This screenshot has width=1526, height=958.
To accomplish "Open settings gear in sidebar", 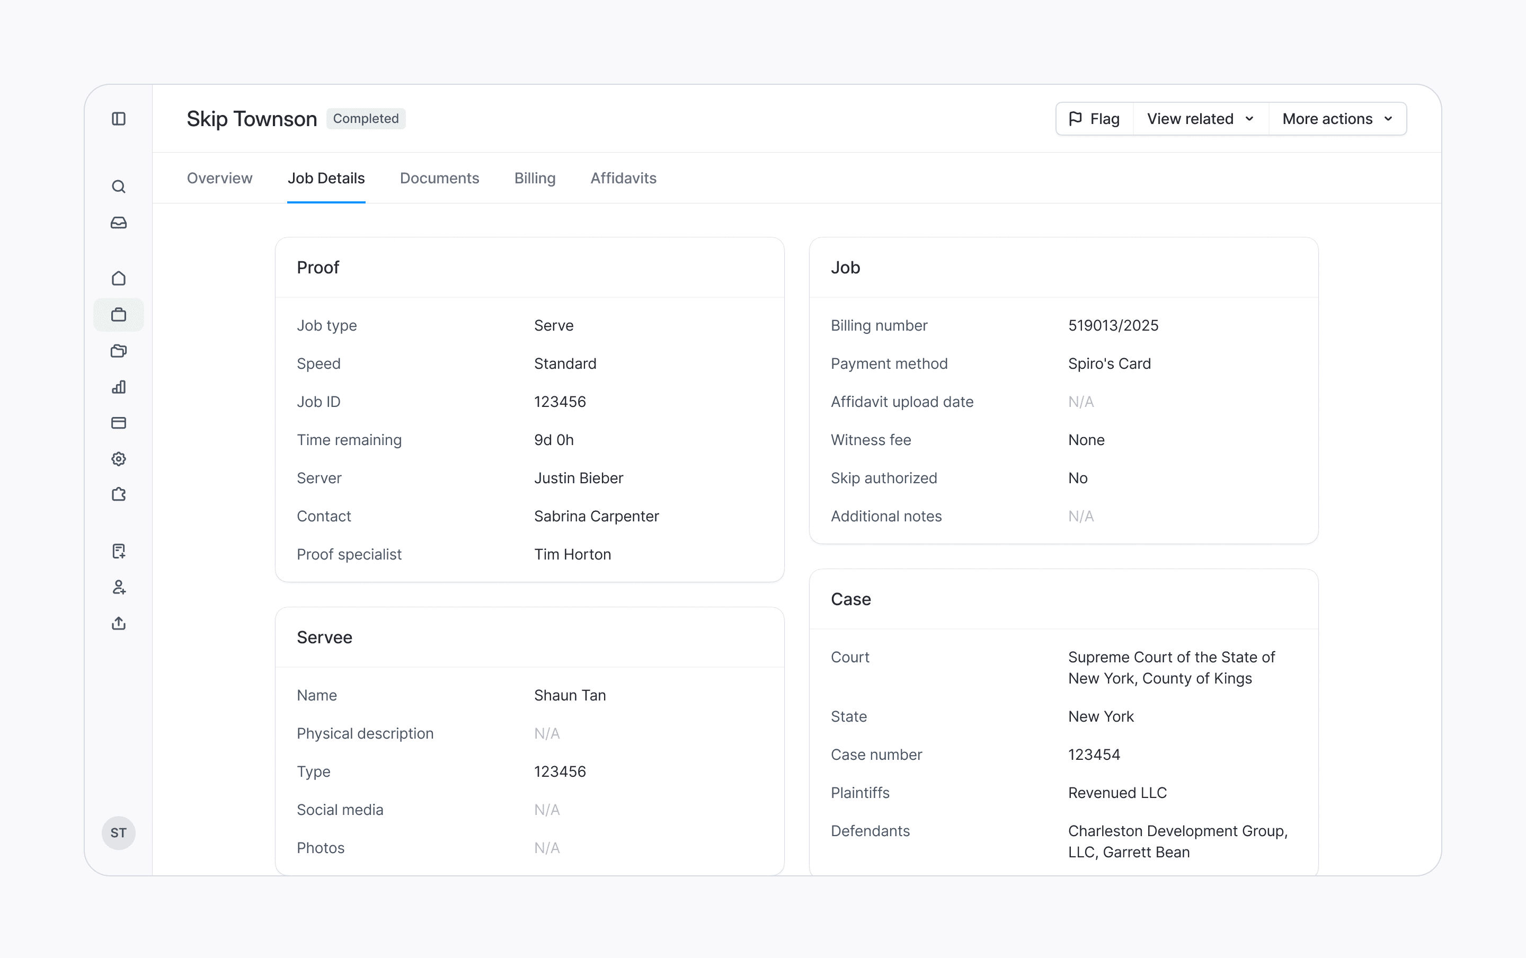I will pos(119,459).
